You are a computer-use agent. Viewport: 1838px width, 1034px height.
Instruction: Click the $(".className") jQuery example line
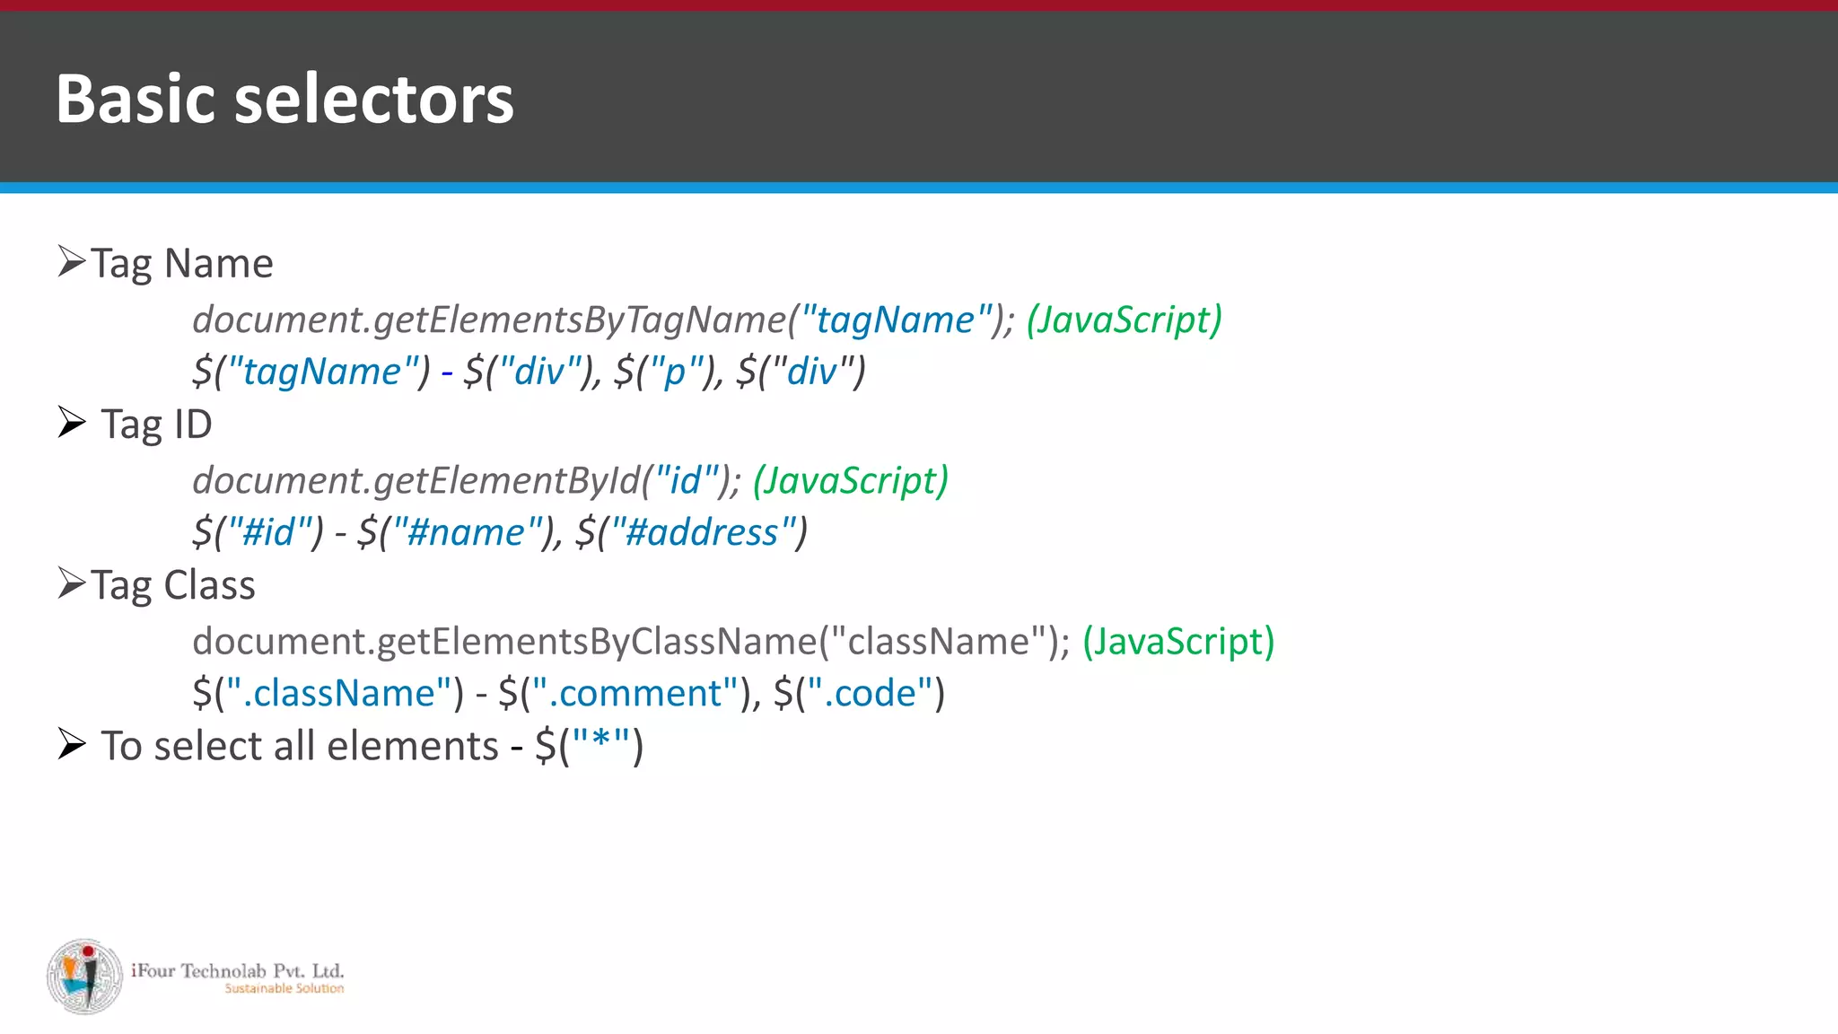(569, 693)
